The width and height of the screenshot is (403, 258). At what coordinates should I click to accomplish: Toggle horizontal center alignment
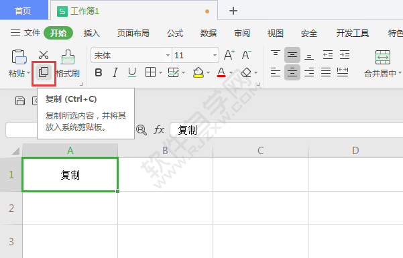[292, 72]
